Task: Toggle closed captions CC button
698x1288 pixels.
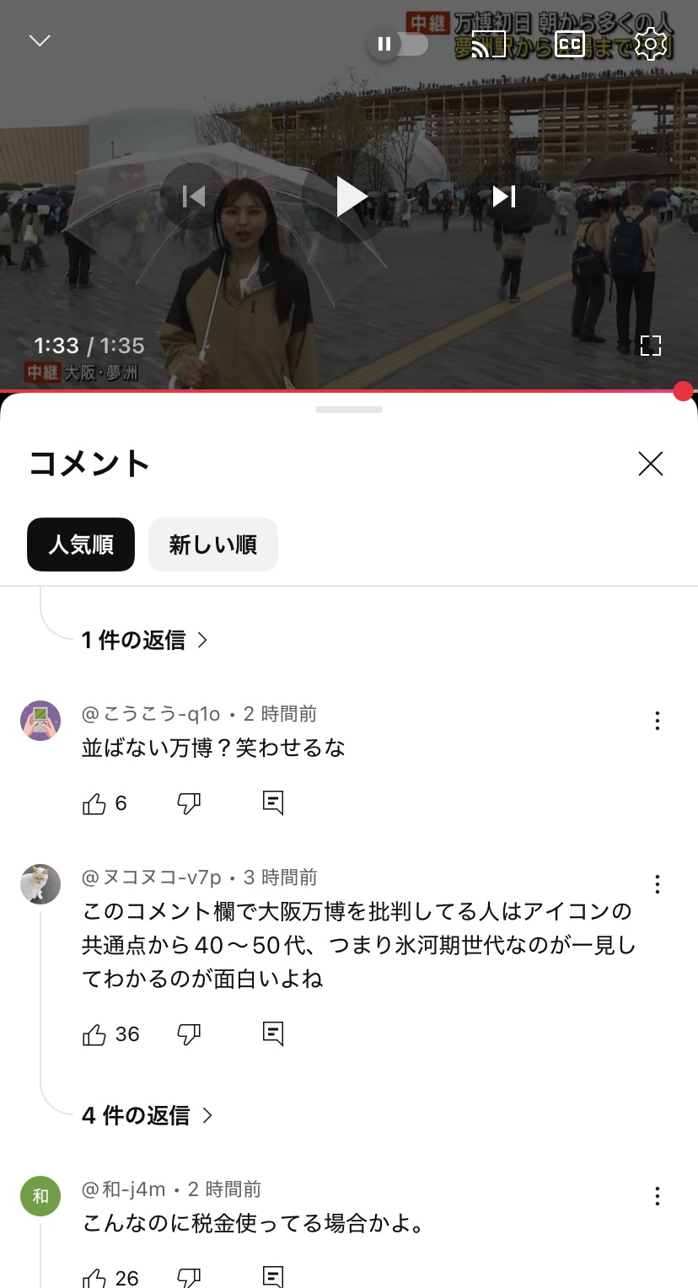Action: pyautogui.click(x=570, y=44)
